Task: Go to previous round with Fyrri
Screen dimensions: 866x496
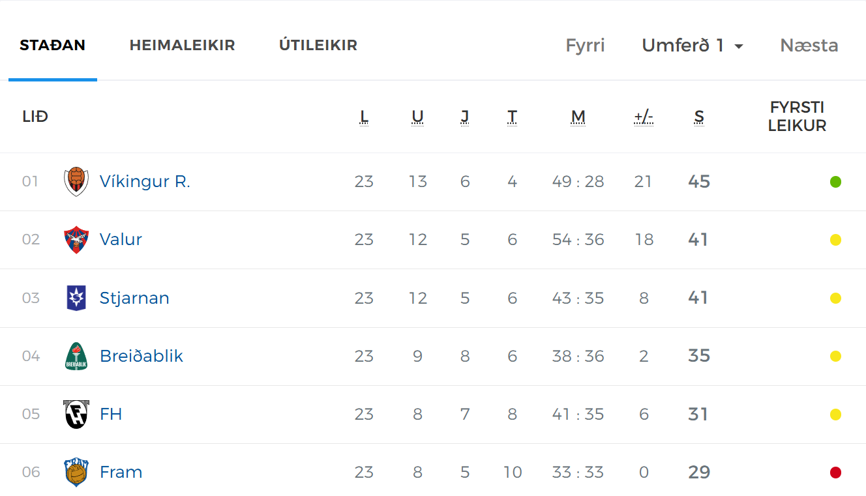Action: [585, 46]
